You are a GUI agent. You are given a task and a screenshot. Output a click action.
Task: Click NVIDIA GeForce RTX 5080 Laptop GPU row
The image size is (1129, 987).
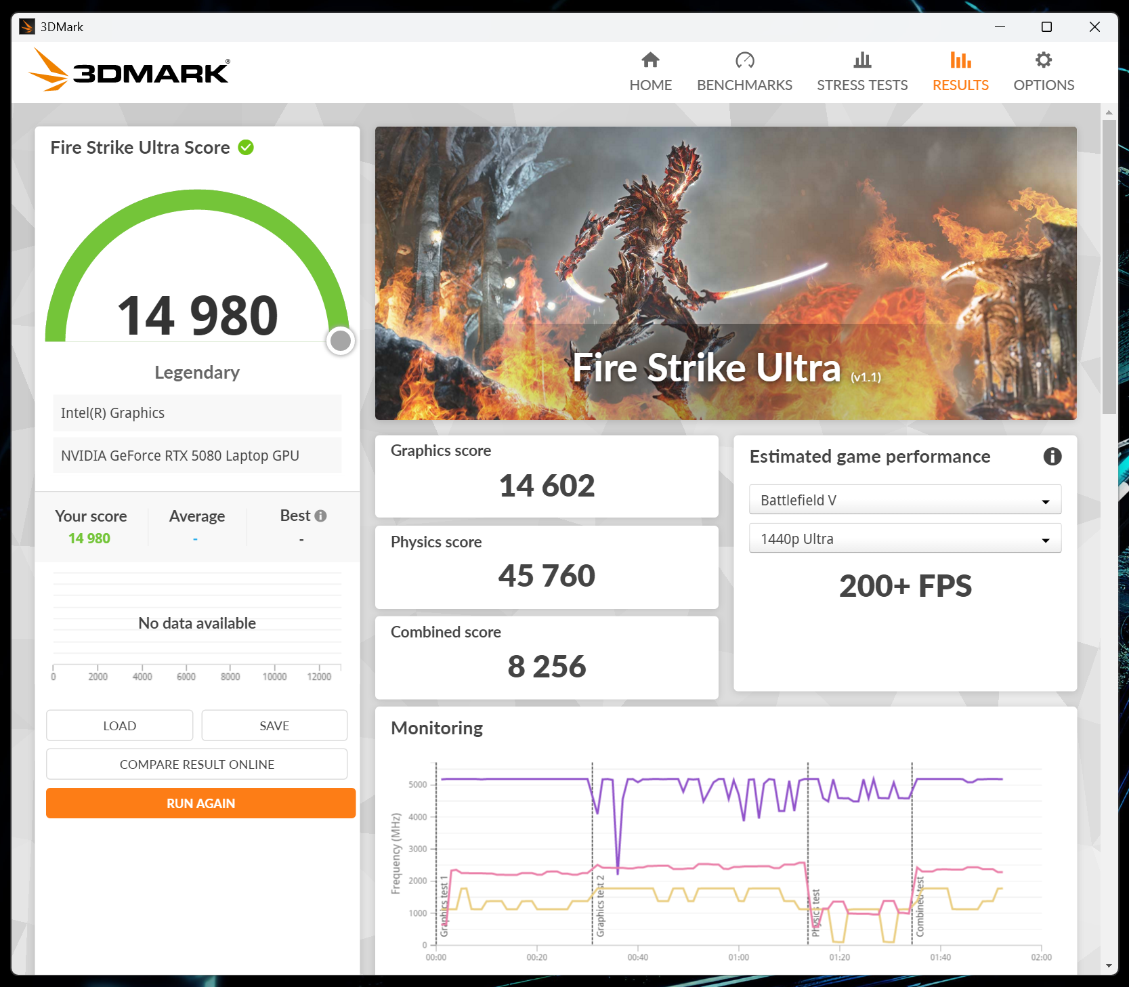[197, 456]
